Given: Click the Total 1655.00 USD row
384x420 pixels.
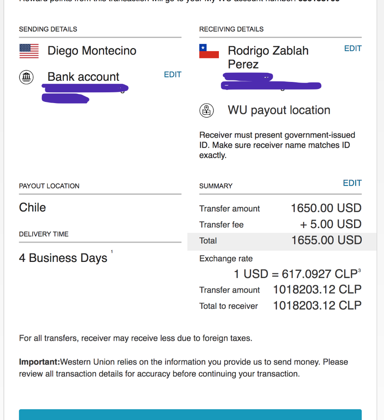Looking at the screenshot, I should (282, 240).
